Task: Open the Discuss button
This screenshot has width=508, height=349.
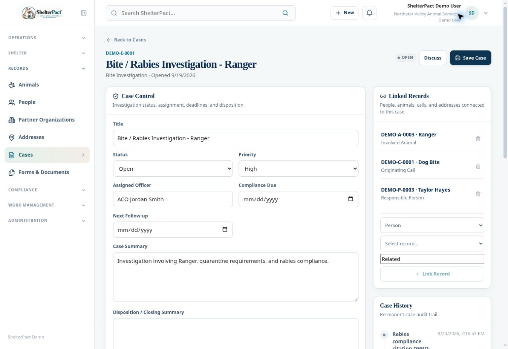Action: click(433, 58)
